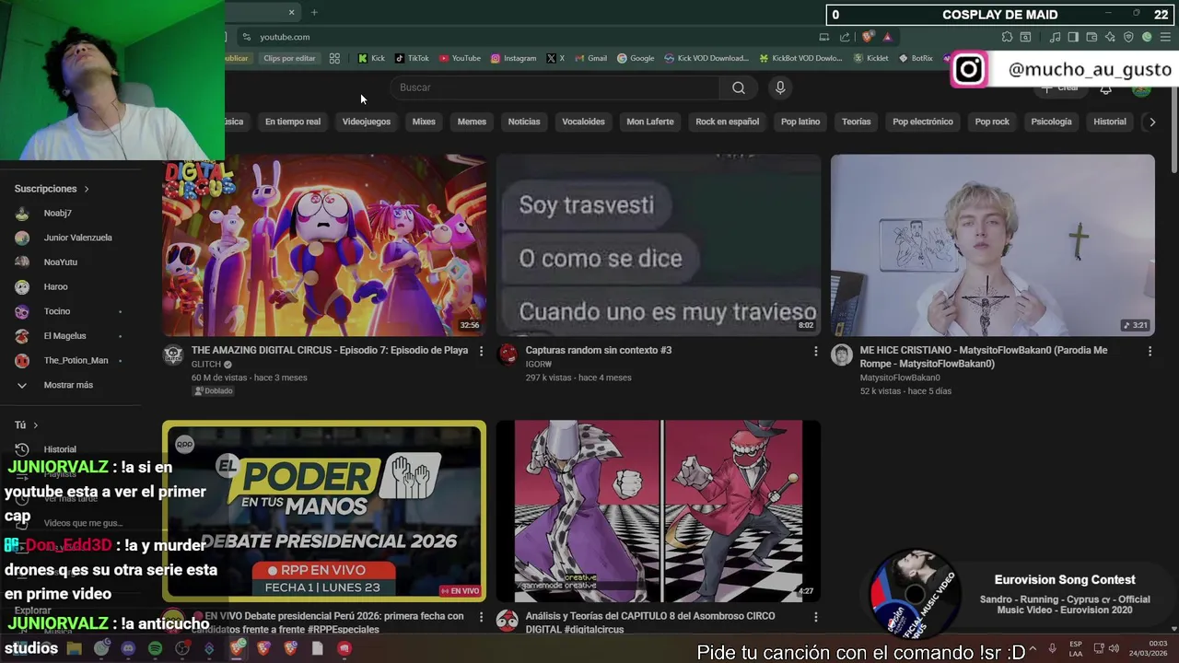
Task: Play the Amazing Digital Circus Episodio 7 thumbnail
Action: [324, 245]
